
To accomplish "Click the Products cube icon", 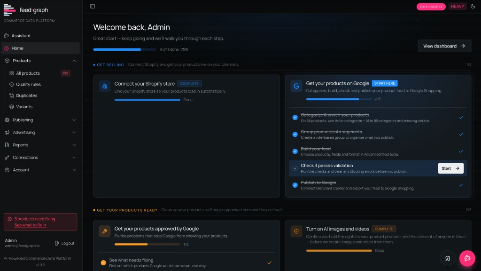I will coord(7,61).
